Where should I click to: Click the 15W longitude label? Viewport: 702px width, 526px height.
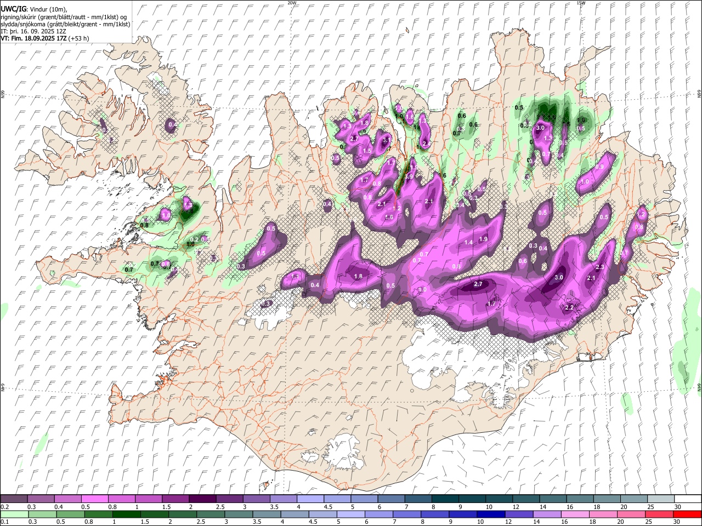pos(581,3)
